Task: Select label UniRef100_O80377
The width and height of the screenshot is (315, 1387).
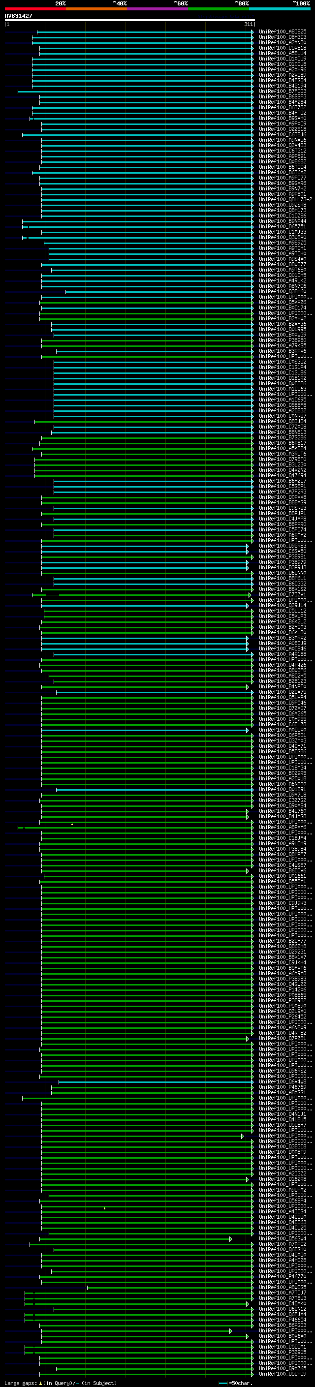Action: tap(282, 264)
